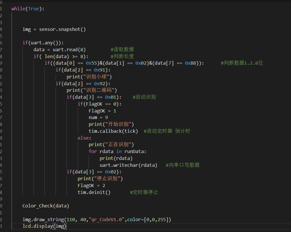This screenshot has width=291, height=232.
Task: Click "img = sensor.snapshot()" line
Action: pyautogui.click(x=54, y=29)
